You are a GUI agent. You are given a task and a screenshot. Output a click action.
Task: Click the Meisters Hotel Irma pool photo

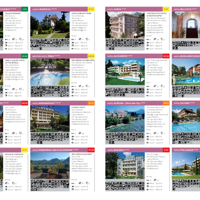[50, 72]
